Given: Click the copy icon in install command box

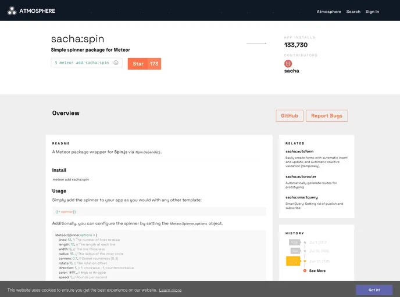Looking at the screenshot, I should (116, 63).
